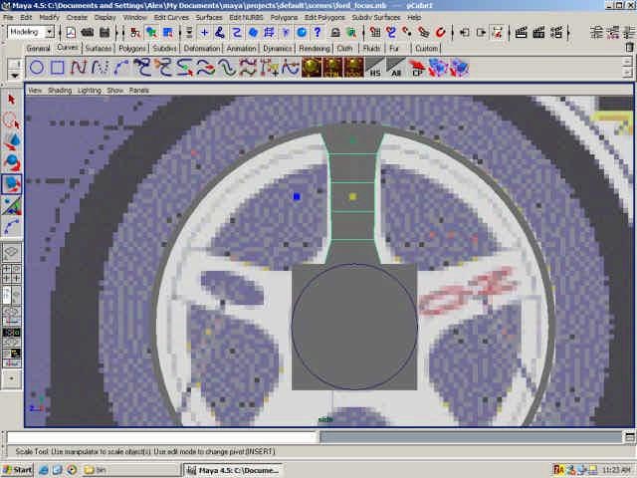
Task: Select the arrow Select tool
Action: pos(12,99)
